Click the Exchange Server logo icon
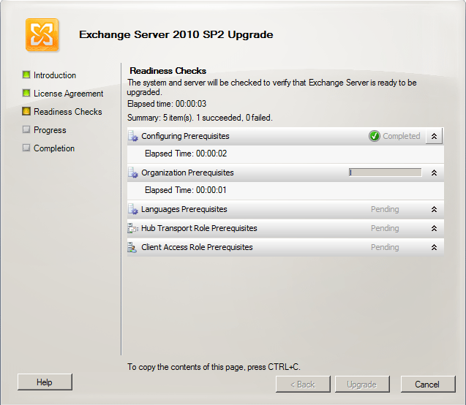The height and width of the screenshot is (405, 466). (42, 34)
